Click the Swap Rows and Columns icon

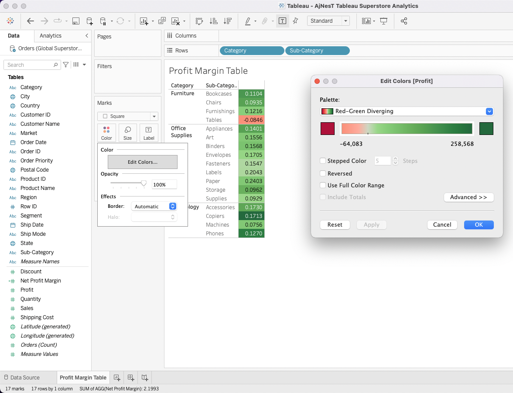coord(199,21)
